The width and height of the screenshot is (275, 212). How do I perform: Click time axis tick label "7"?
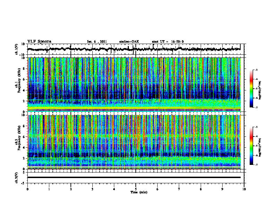(179, 189)
